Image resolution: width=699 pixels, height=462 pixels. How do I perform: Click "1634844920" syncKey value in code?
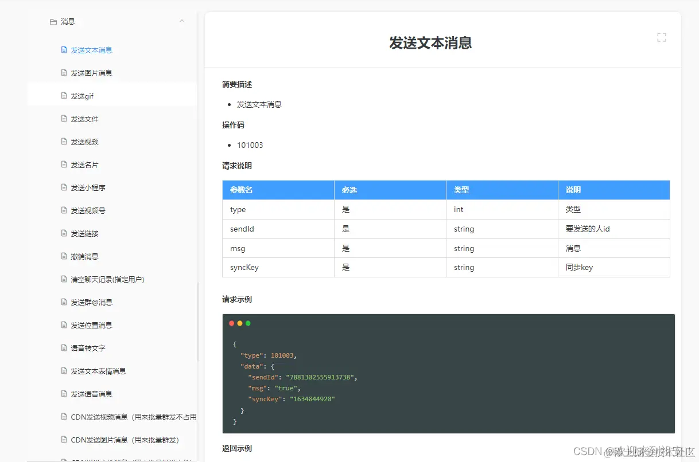point(312,398)
